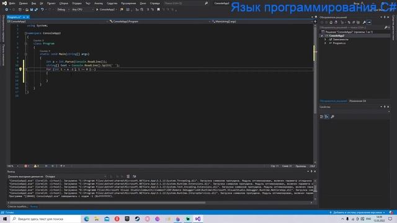This screenshot has width=397, height=223.
Task: Open the Справка menu
Action: [154, 4]
